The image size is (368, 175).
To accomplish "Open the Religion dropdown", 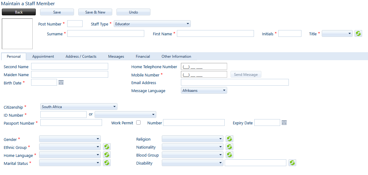I will (x=193, y=139).
